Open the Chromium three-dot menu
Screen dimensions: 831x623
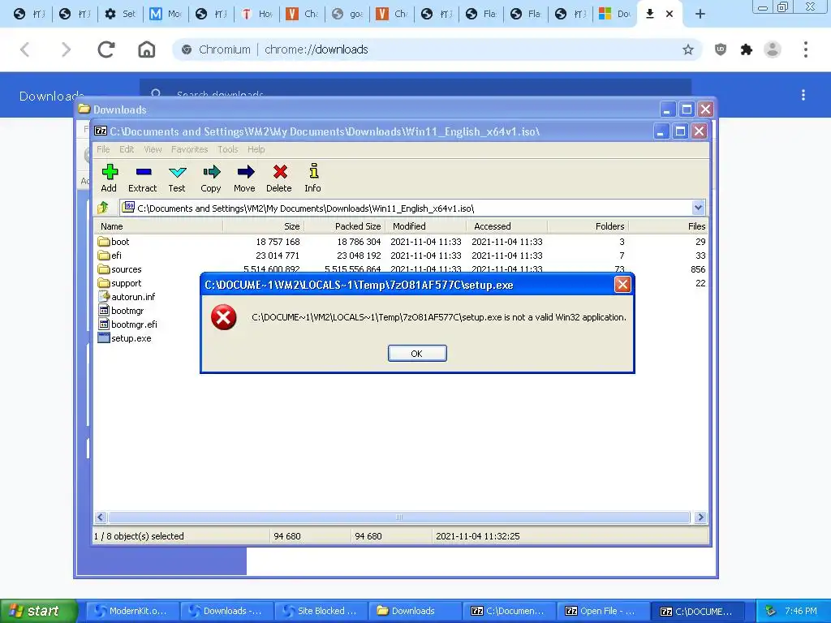pos(806,49)
